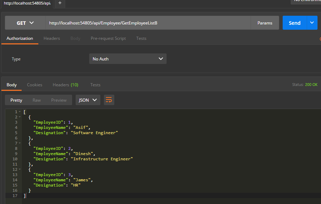Open a new tab with plus icon
The height and width of the screenshot is (204, 321).
click(60, 3)
